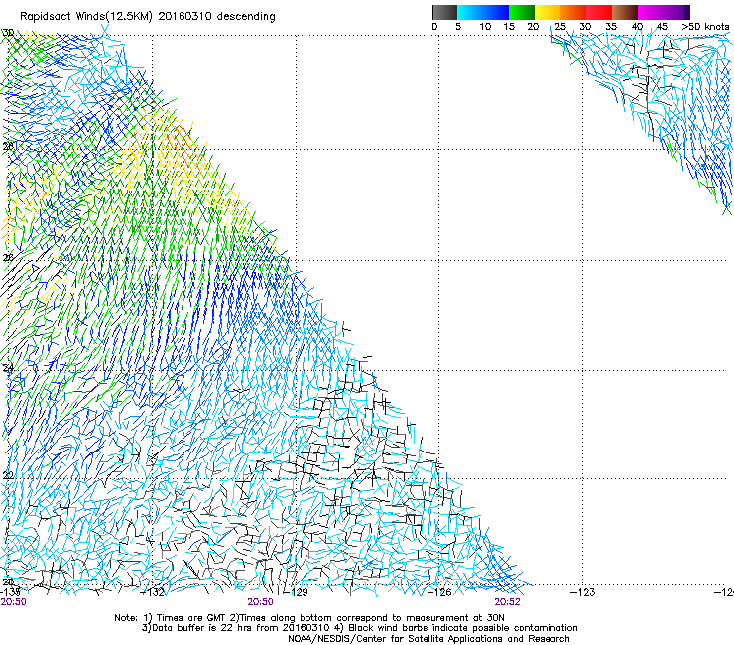Click the note line 'Data buffer is 22 hrs'
This screenshot has width=734, height=645.
click(x=359, y=628)
